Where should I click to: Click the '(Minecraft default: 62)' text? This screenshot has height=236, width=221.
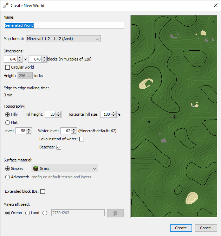tap(97, 131)
